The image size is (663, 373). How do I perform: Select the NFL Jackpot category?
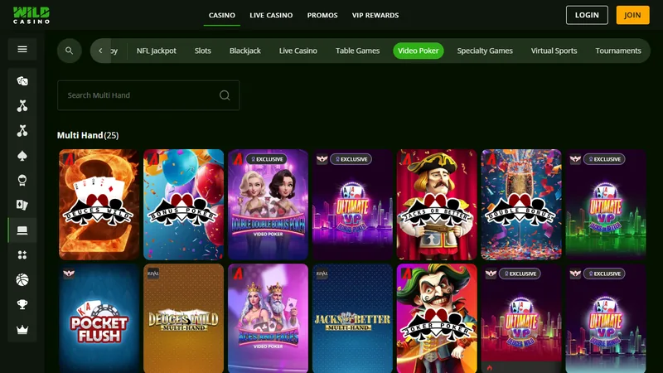tap(156, 51)
